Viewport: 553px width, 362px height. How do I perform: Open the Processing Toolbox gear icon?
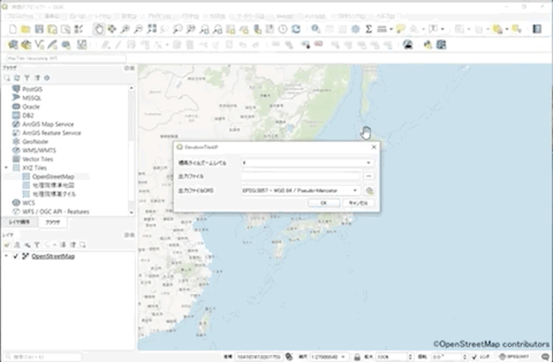pyautogui.click(x=355, y=29)
